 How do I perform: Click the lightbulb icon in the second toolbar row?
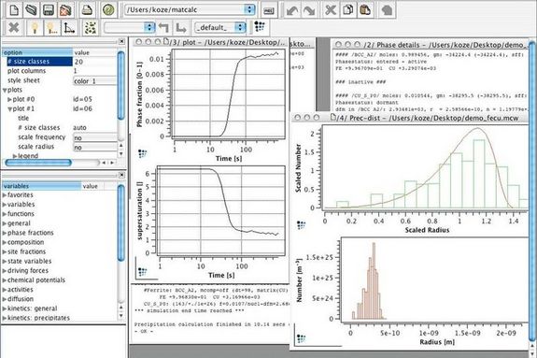pyautogui.click(x=35, y=27)
